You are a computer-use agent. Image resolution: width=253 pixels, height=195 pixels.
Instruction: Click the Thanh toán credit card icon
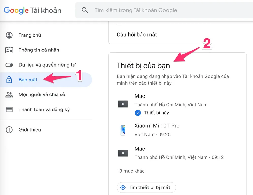(9, 109)
